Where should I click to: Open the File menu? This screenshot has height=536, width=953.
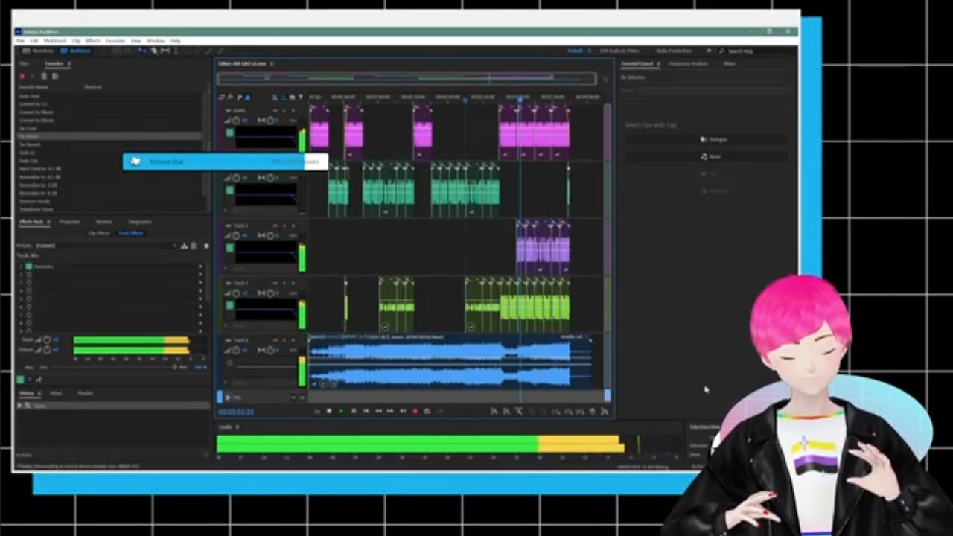(21, 41)
